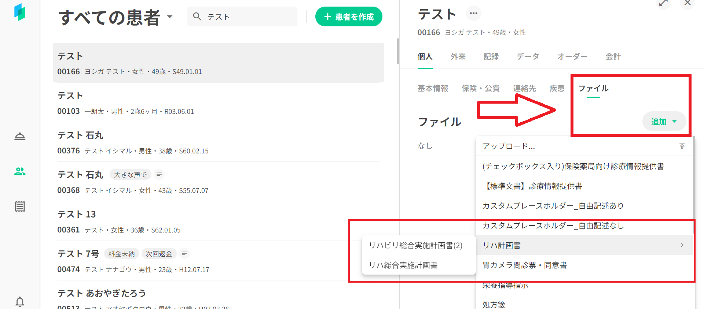Open the patients sidebar icon
Image resolution: width=704 pixels, height=309 pixels.
coord(20,171)
